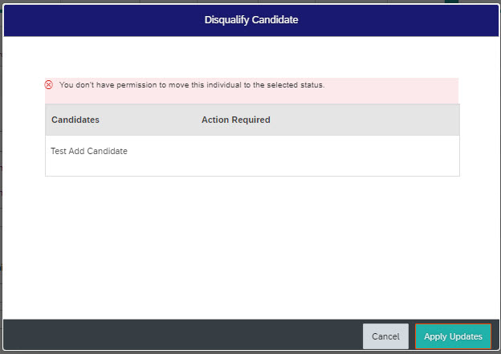
Task: Click the navy header bar left of title
Action: [104, 20]
